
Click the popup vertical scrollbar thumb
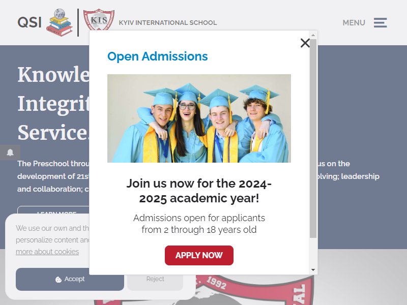313,138
